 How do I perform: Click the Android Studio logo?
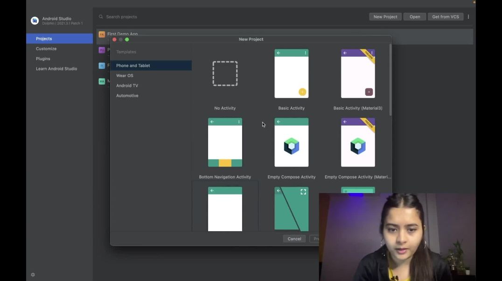click(x=35, y=20)
